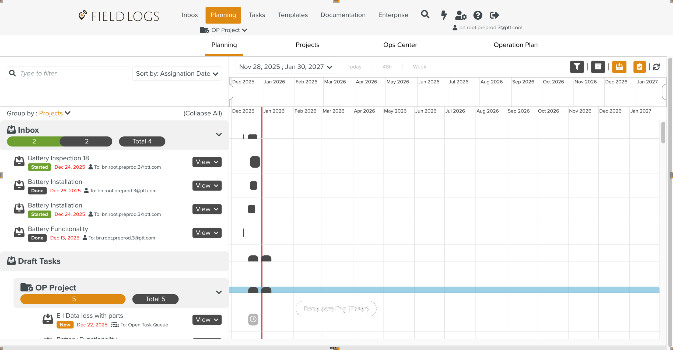The width and height of the screenshot is (673, 350).
Task: Open the Sort by Assignation Date dropdown
Action: coord(177,74)
